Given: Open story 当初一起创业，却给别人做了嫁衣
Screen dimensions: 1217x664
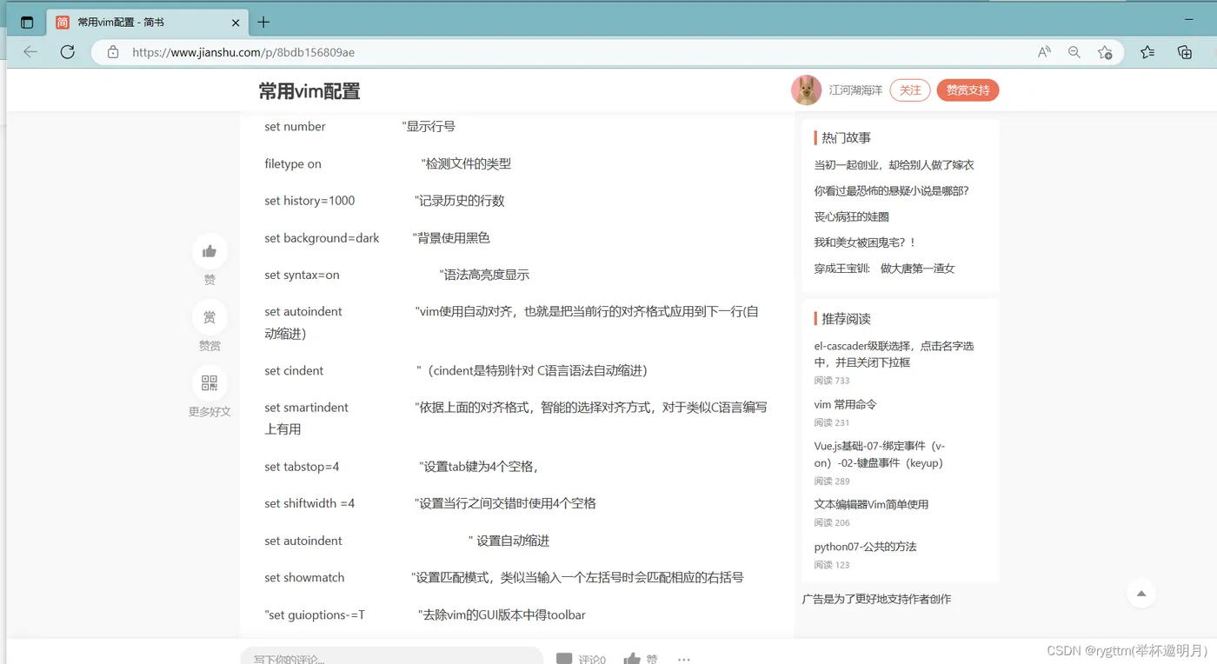Looking at the screenshot, I should [x=894, y=165].
